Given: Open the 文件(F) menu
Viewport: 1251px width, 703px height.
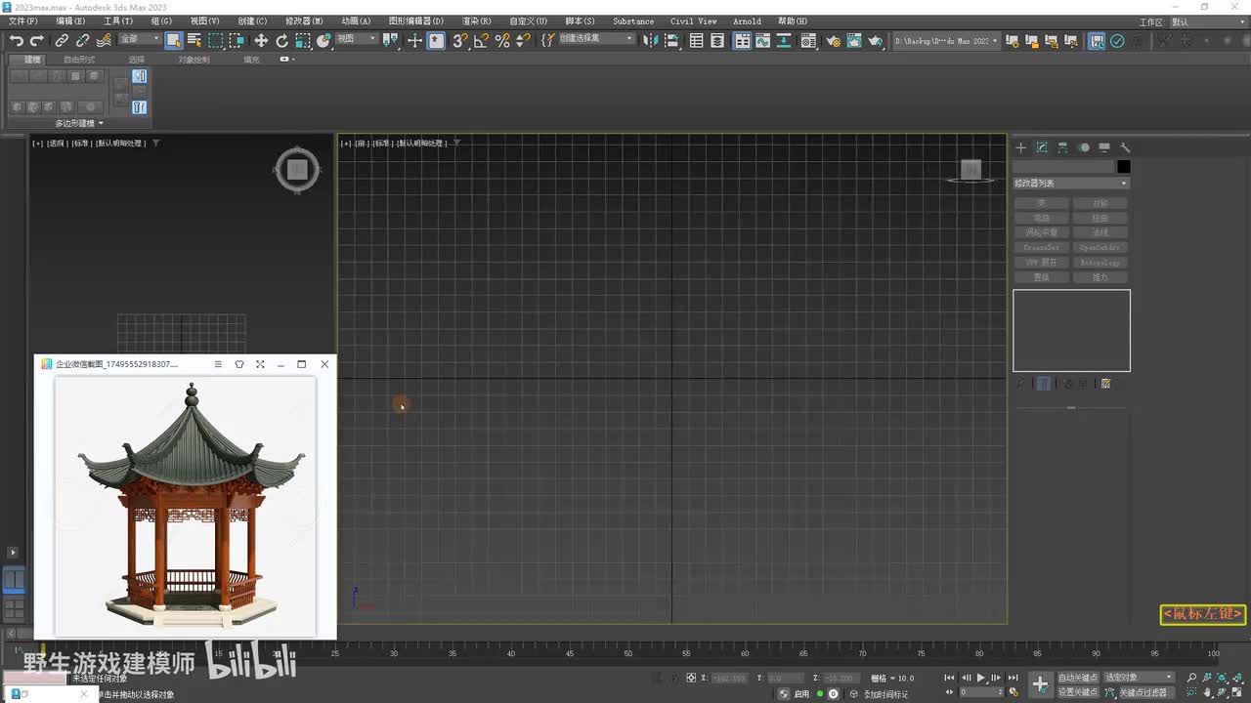Looking at the screenshot, I should [x=22, y=21].
